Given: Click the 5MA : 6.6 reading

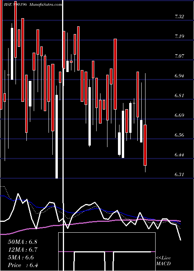Looking at the screenshot, I should point(21,257).
